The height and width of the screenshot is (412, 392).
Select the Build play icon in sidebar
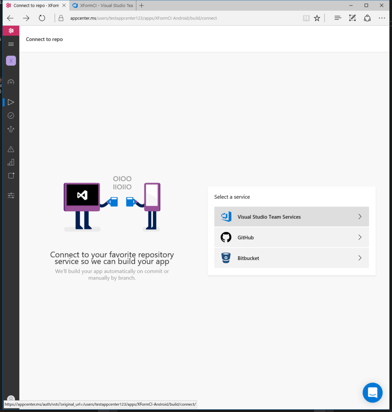point(11,102)
